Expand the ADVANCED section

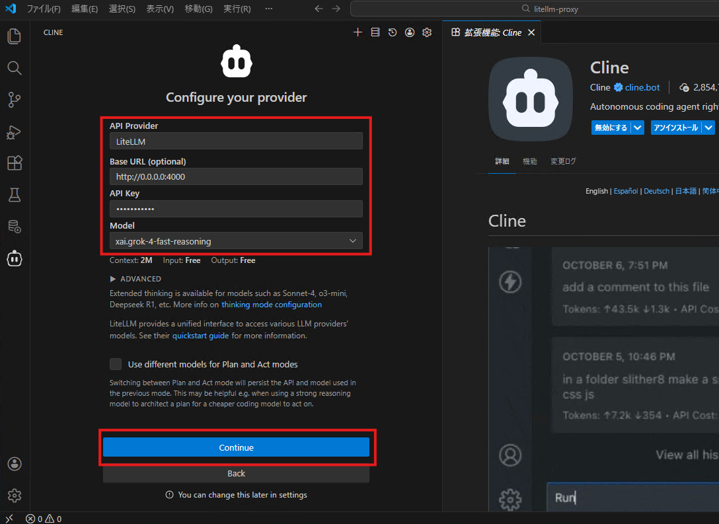pos(135,279)
